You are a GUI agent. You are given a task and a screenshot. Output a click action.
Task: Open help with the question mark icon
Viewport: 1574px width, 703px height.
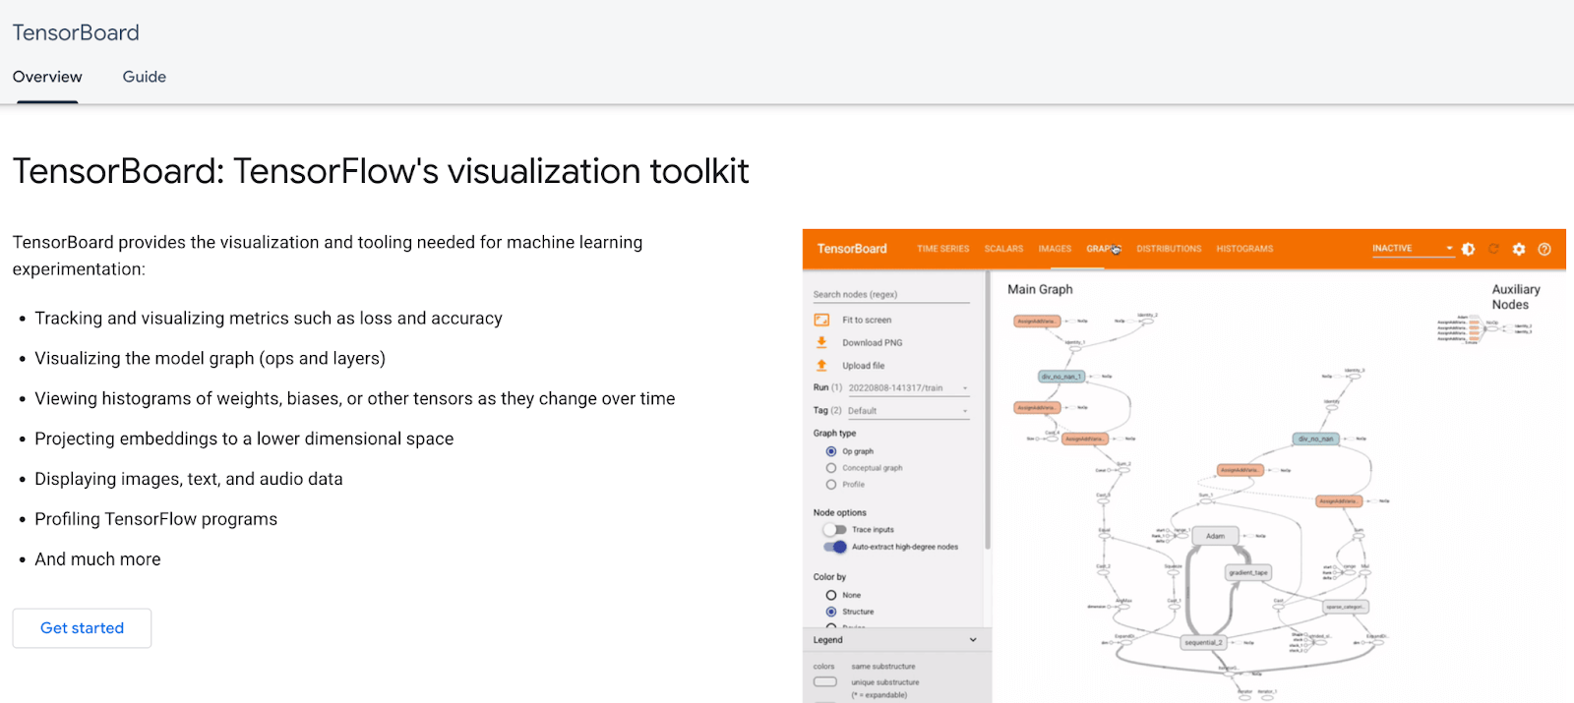[x=1544, y=250]
